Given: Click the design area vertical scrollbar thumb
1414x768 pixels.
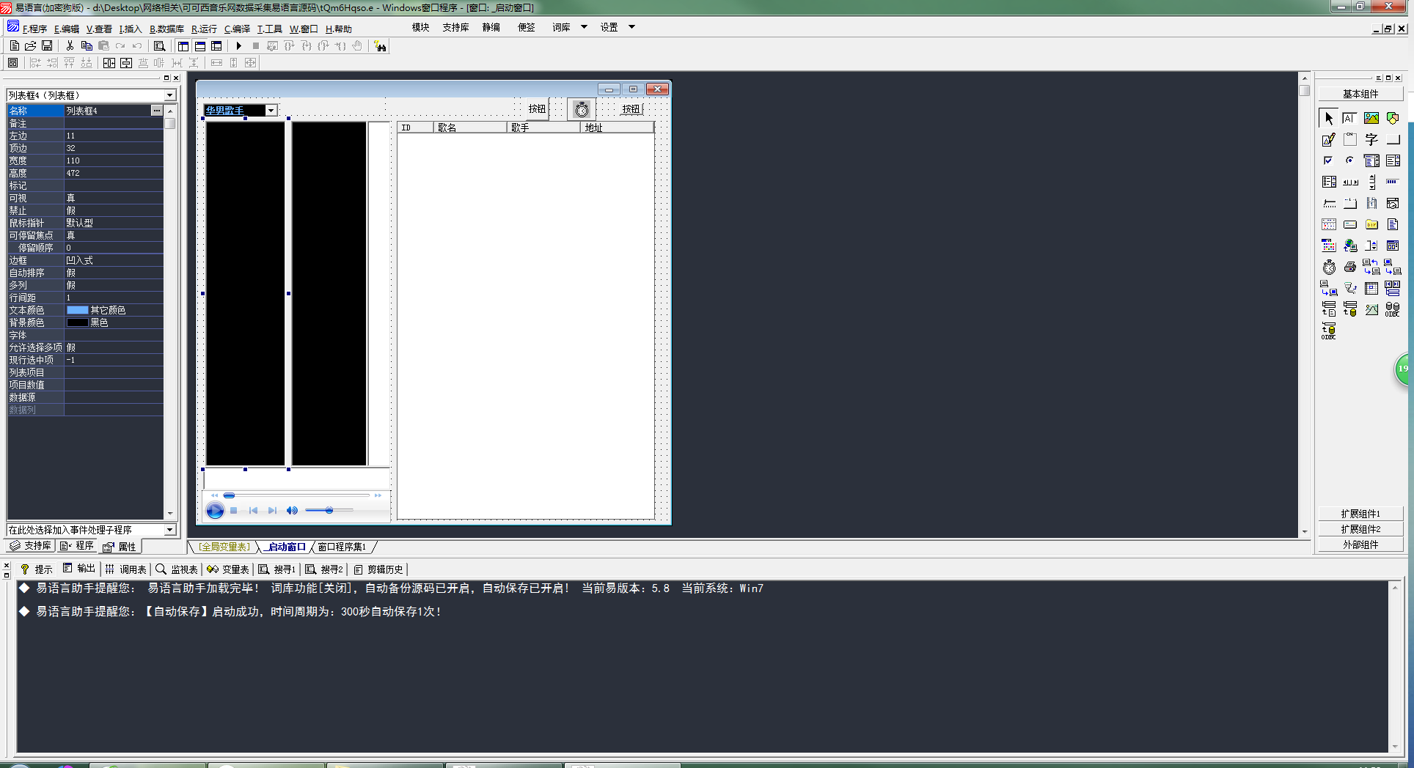Looking at the screenshot, I should coord(1304,91).
